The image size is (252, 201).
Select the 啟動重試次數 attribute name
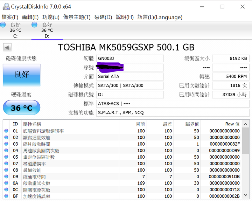pos(36,183)
